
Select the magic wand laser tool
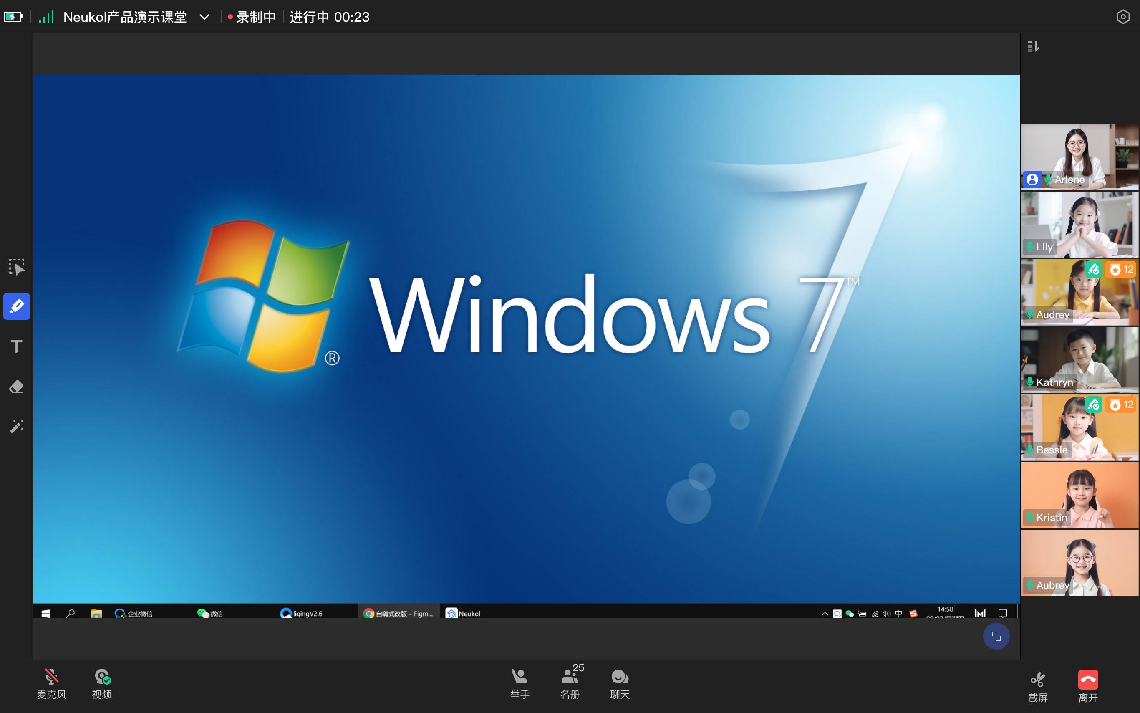(x=17, y=426)
